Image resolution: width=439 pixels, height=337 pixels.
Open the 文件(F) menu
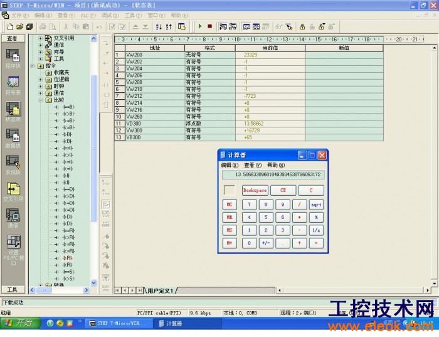click(20, 15)
